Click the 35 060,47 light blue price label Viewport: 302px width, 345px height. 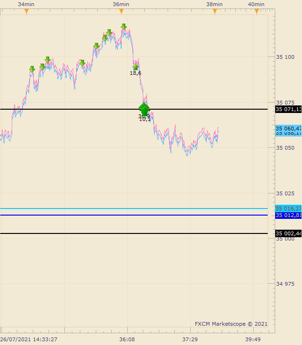[288, 128]
